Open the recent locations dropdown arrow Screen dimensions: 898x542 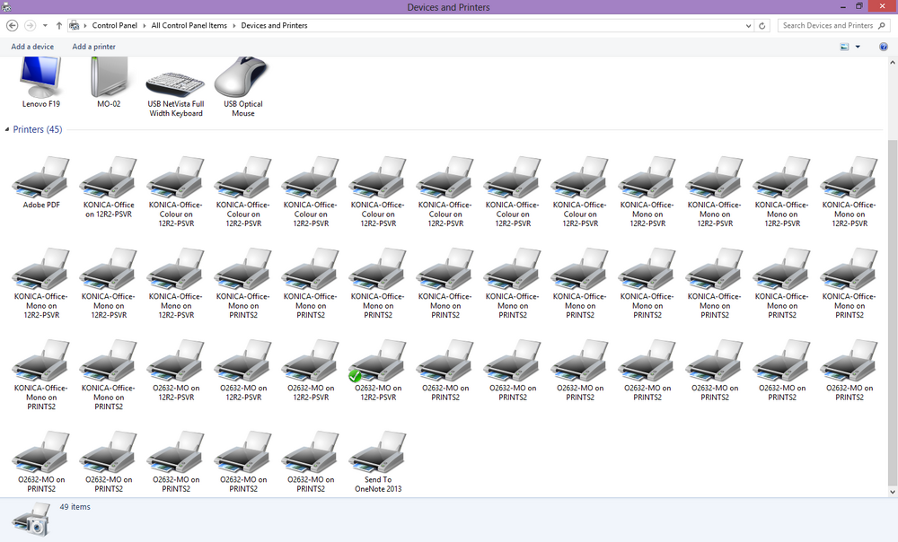(x=45, y=26)
